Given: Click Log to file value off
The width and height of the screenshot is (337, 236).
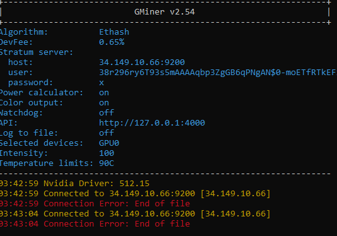Looking at the screenshot, I should 107,133.
